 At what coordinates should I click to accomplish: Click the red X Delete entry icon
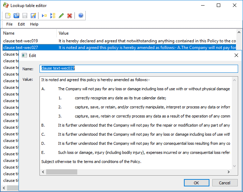70,15
